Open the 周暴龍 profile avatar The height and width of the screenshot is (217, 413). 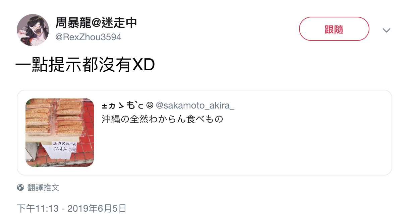(33, 30)
